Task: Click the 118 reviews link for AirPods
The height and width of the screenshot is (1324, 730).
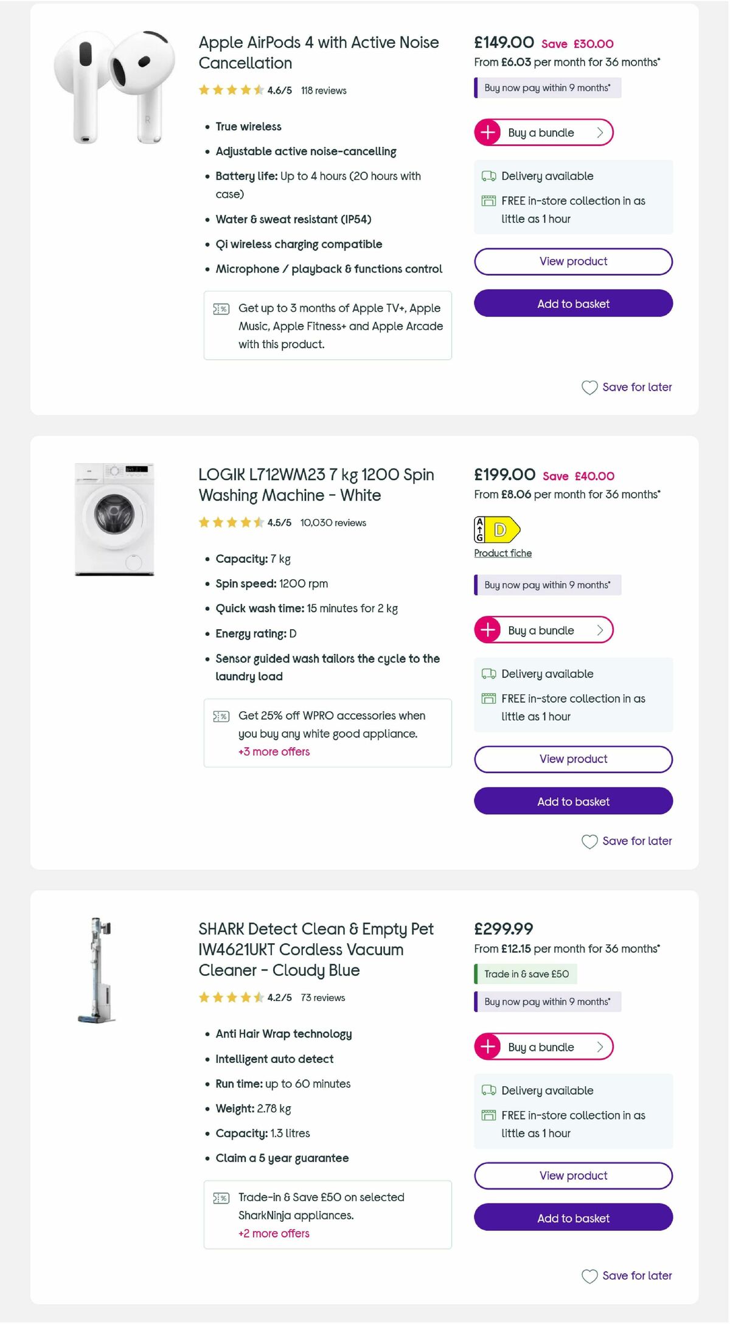Action: [x=323, y=90]
